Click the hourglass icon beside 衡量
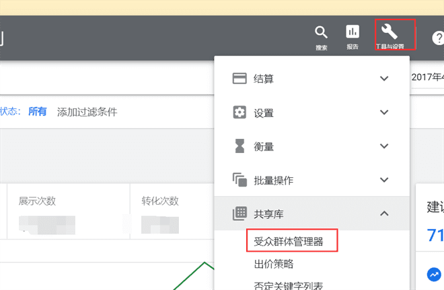The image size is (444, 290). click(239, 146)
